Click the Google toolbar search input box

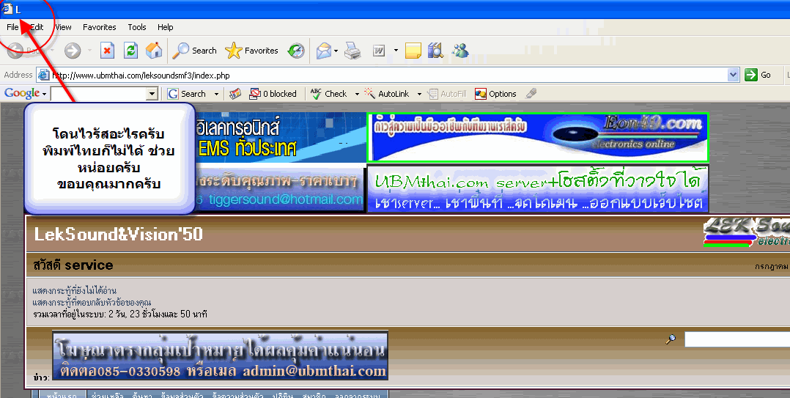[99, 94]
